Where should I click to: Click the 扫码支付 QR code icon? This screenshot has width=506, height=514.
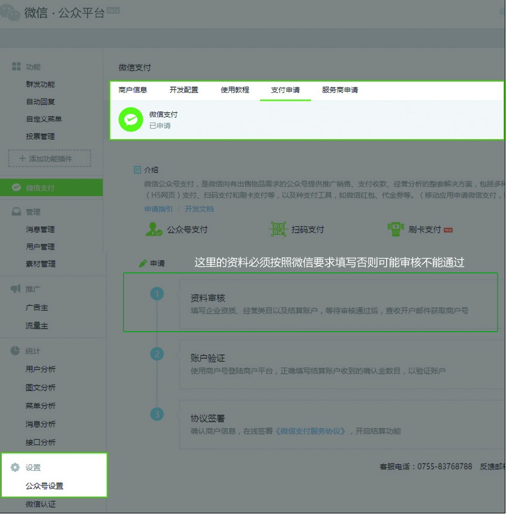click(278, 229)
